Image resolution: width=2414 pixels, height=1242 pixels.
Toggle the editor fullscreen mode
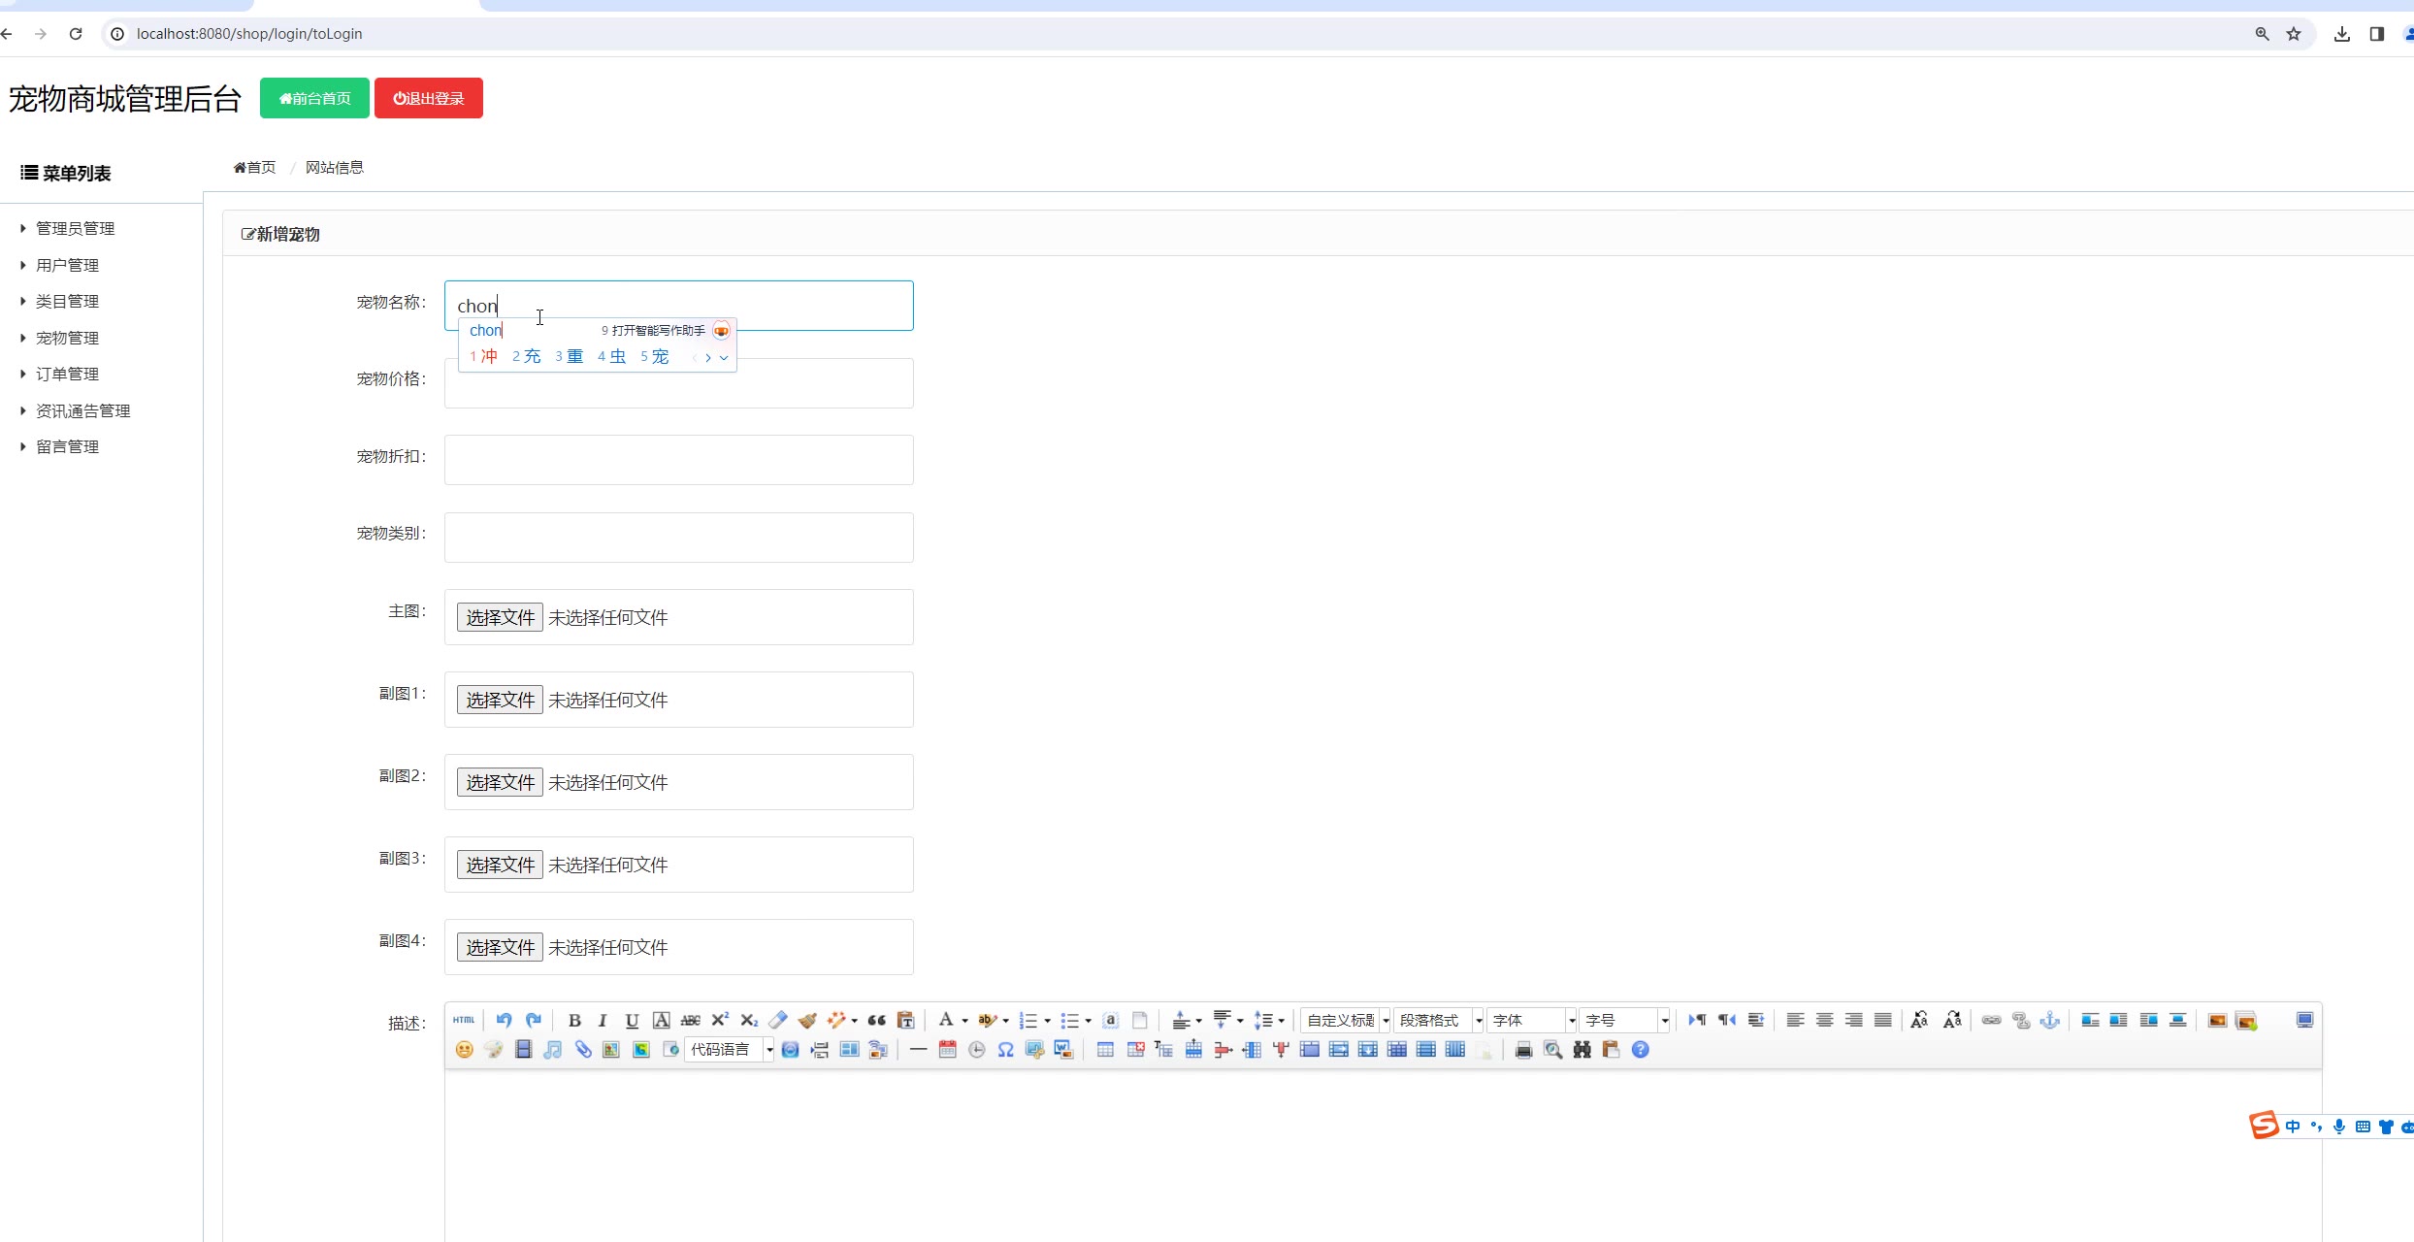[x=2304, y=1020]
